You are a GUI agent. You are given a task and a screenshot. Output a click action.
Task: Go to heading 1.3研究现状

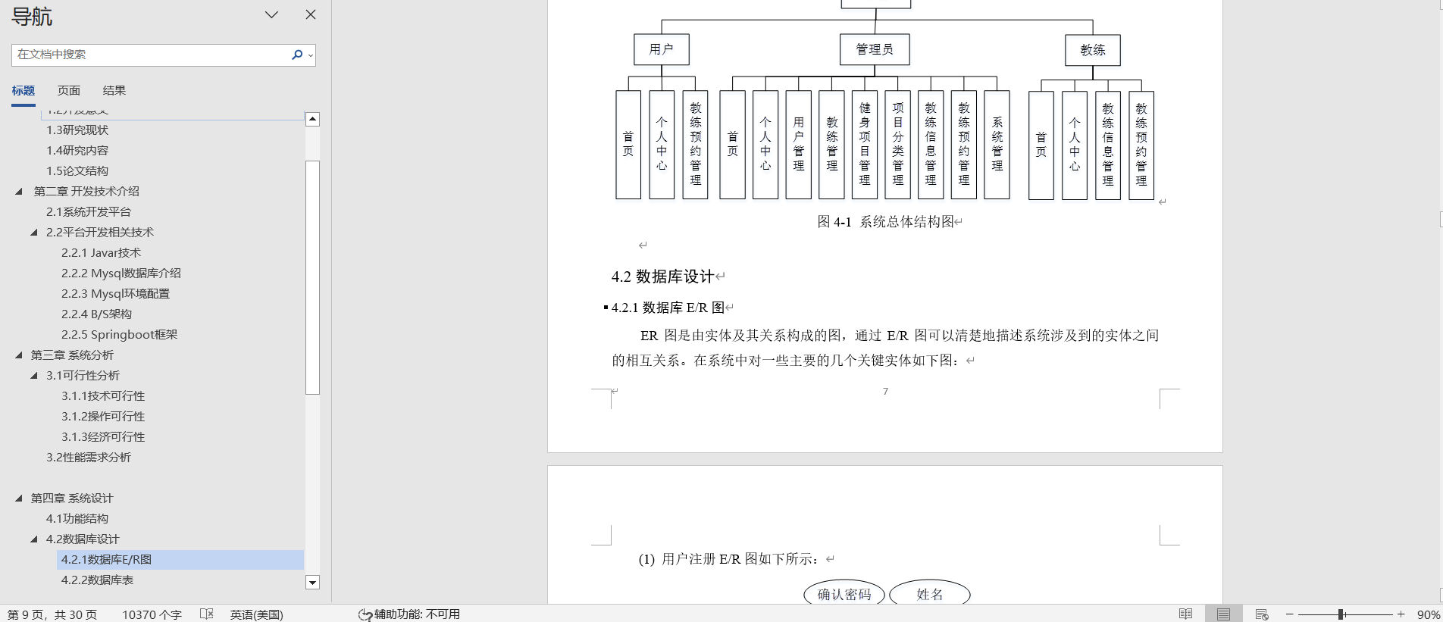click(x=77, y=130)
